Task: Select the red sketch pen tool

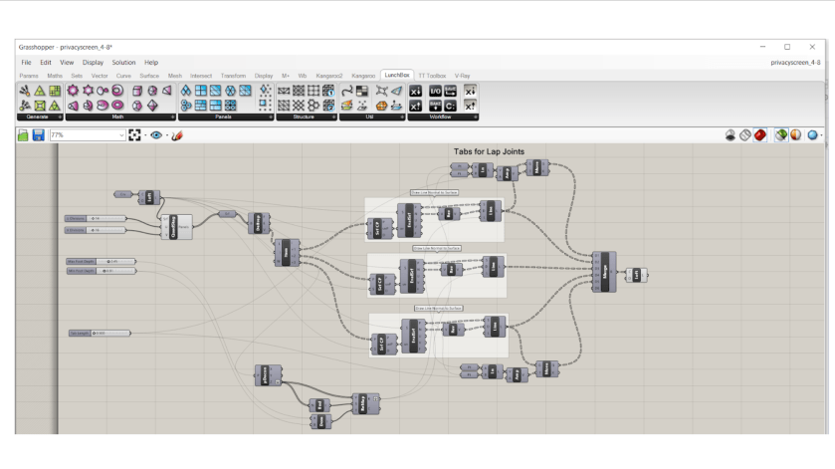Action: tap(177, 134)
